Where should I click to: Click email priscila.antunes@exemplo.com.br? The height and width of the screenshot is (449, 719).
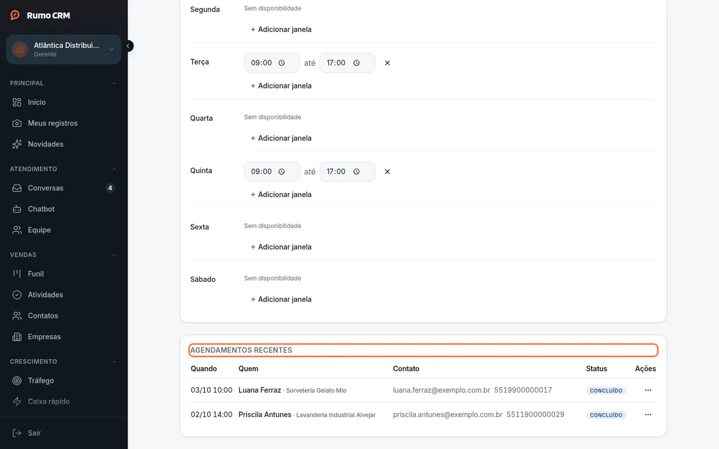(x=448, y=415)
